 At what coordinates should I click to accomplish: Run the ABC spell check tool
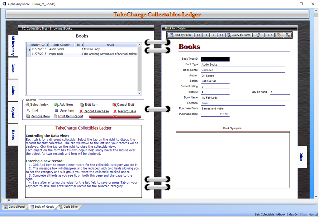[x=258, y=35]
